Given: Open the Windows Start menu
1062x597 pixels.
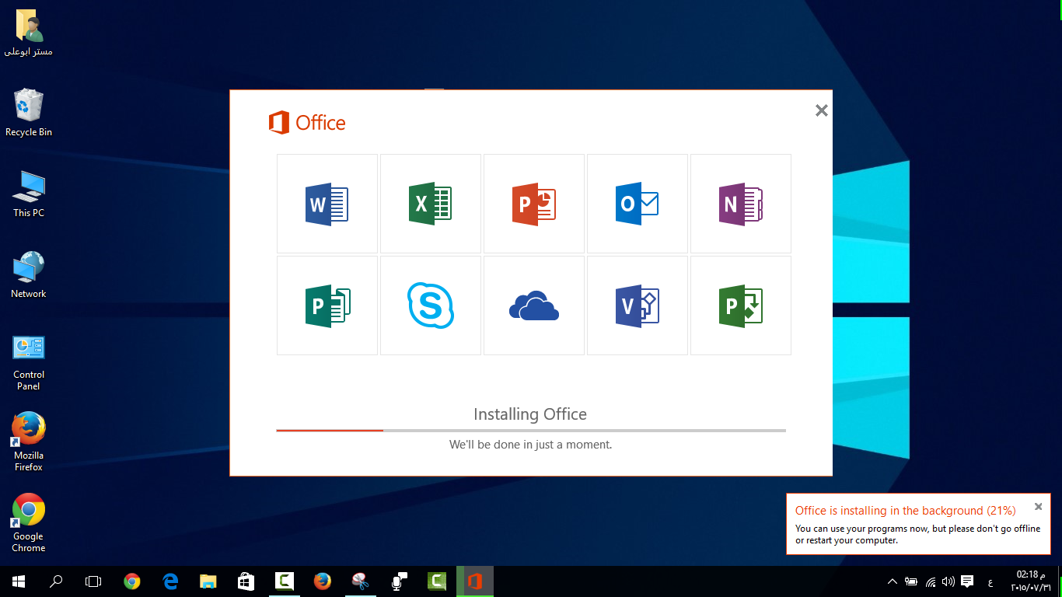Looking at the screenshot, I should click(x=18, y=581).
